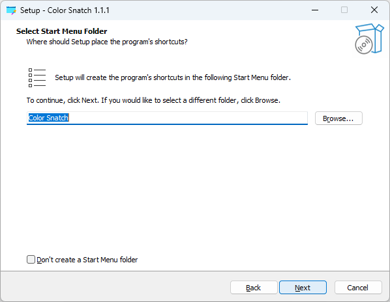Close the Color Snatch Setup window
Image resolution: width=390 pixels, height=302 pixels.
point(374,10)
